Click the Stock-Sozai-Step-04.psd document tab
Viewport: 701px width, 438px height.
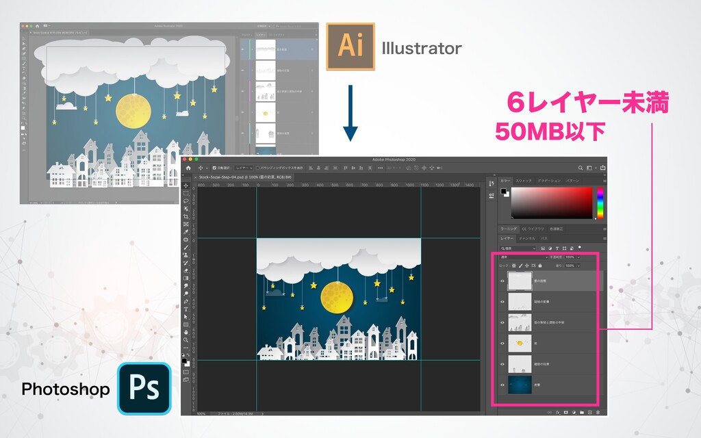coord(245,177)
